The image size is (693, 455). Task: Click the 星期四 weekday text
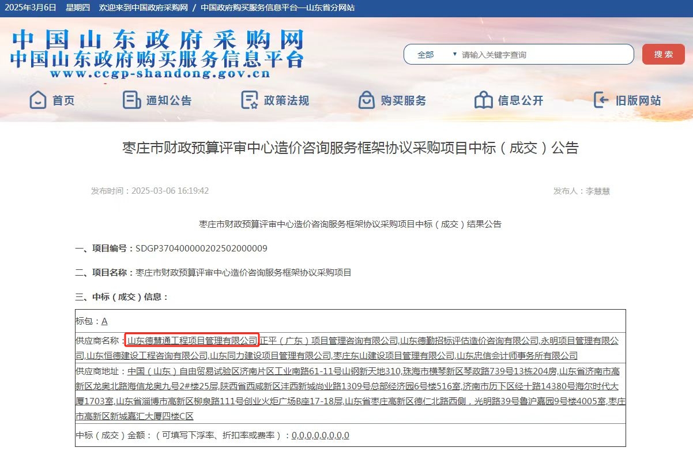coord(78,7)
